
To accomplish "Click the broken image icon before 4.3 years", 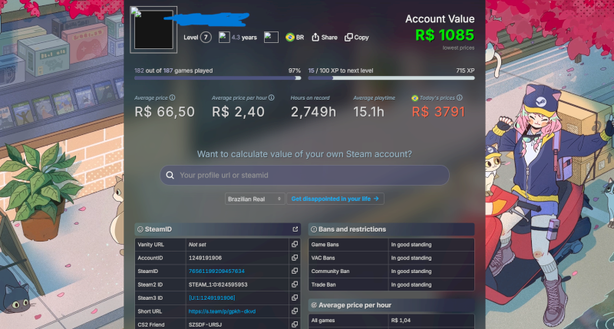I will point(224,37).
